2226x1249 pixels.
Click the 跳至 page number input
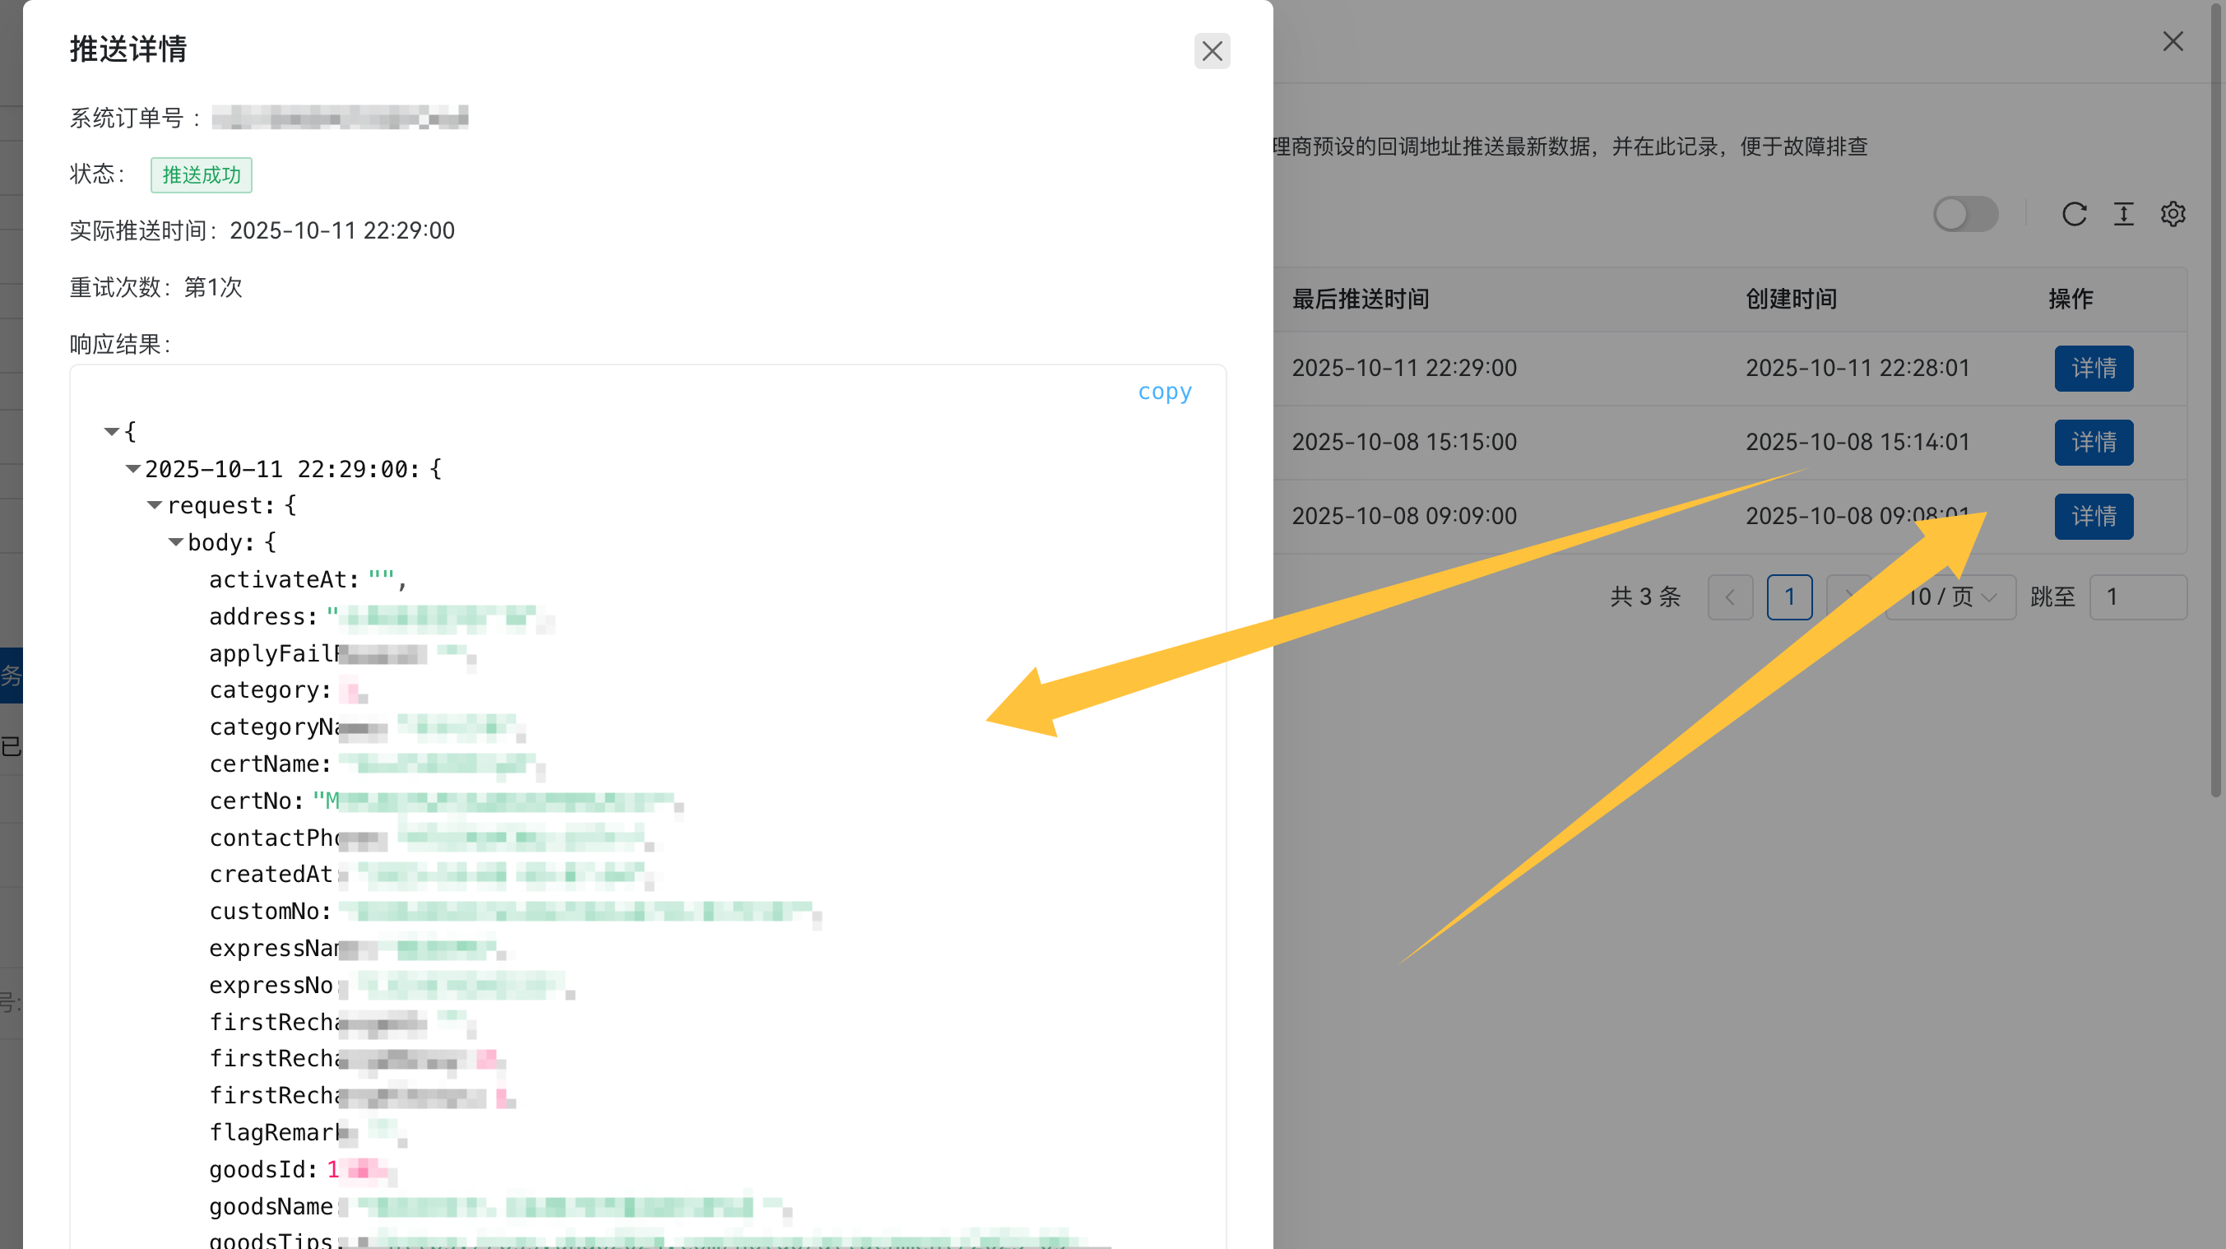coord(2137,597)
